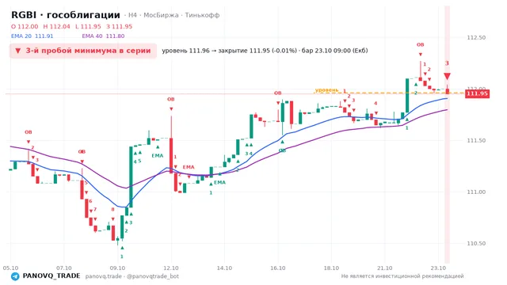Click the 05.10 date axis label
The image size is (507, 285).
click(x=10, y=268)
